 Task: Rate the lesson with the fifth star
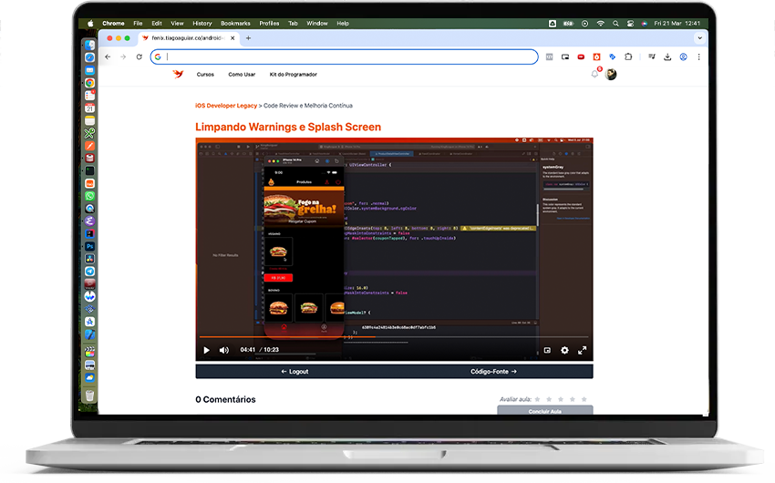tap(584, 399)
